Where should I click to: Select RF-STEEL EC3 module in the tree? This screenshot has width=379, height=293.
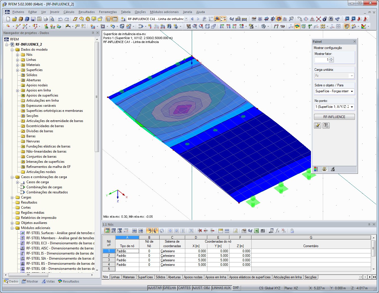[60, 243]
